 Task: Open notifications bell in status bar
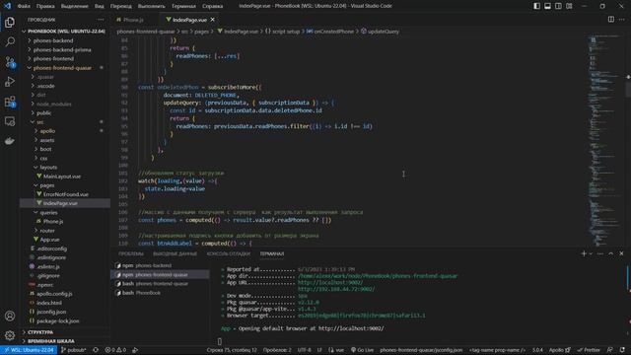coord(622,350)
